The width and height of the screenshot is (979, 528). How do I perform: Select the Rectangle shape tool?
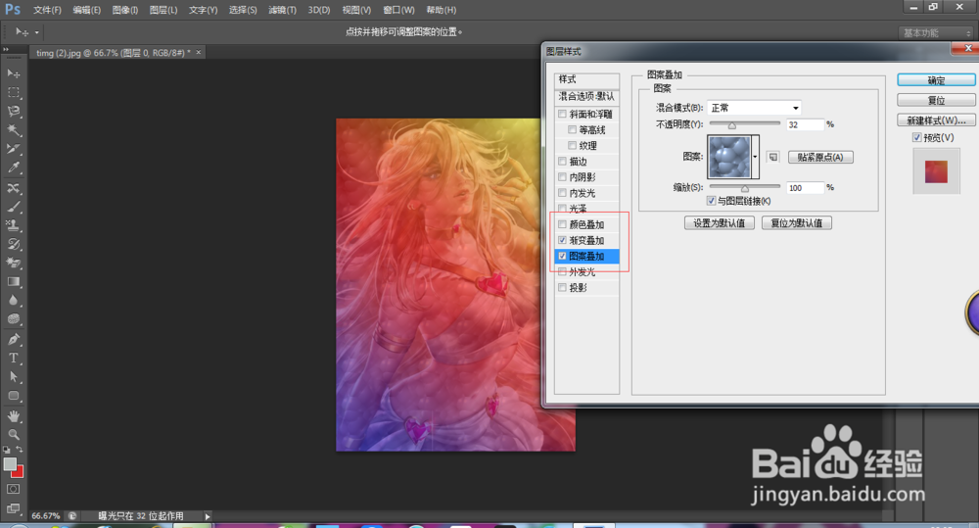pos(13,396)
